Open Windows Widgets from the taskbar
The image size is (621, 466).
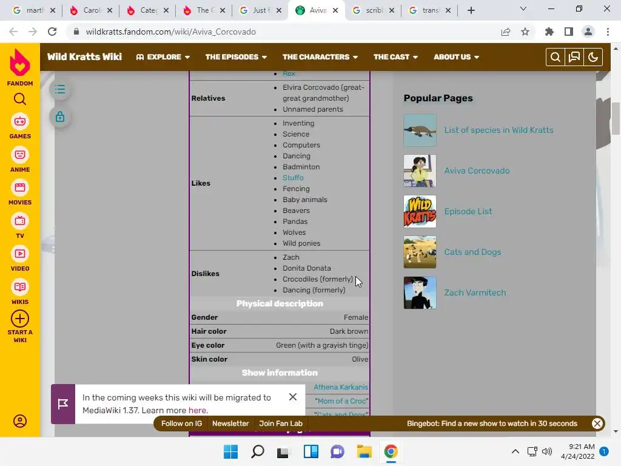pyautogui.click(x=311, y=451)
